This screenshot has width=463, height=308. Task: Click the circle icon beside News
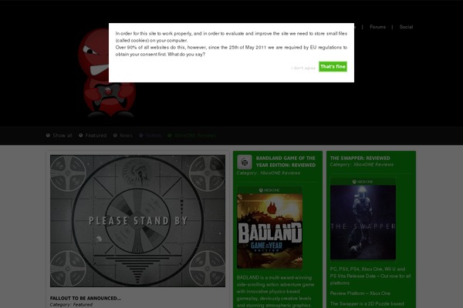(x=115, y=136)
